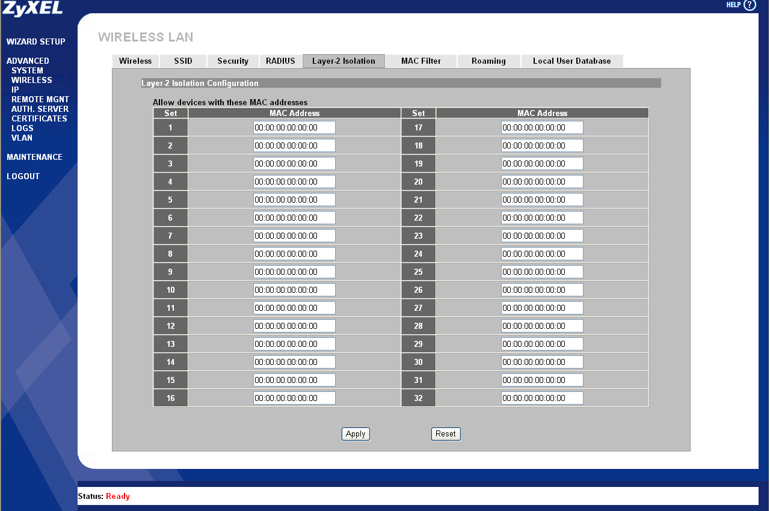Go to the Security tab
Screen dimensions: 770x511
click(233, 61)
